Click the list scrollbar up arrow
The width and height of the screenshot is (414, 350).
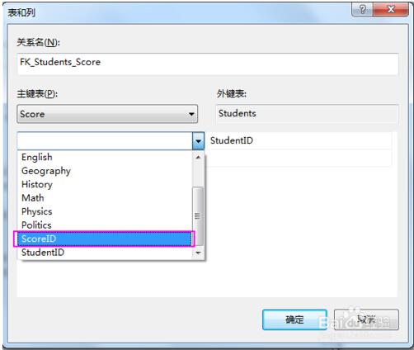point(198,157)
